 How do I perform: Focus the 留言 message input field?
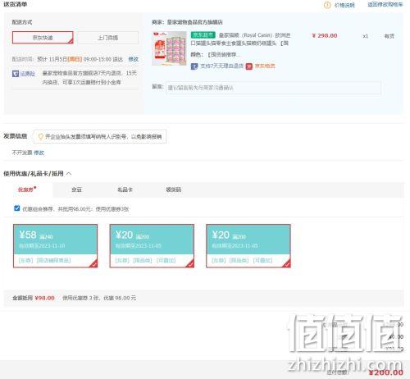[273, 88]
